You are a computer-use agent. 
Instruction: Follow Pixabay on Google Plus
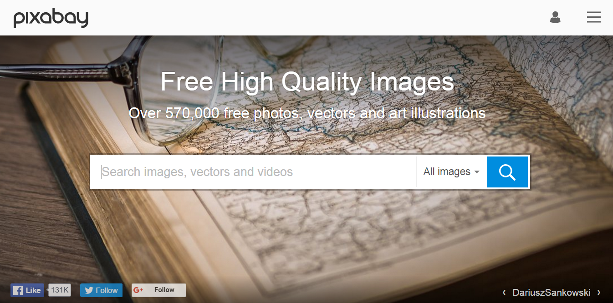coord(159,290)
